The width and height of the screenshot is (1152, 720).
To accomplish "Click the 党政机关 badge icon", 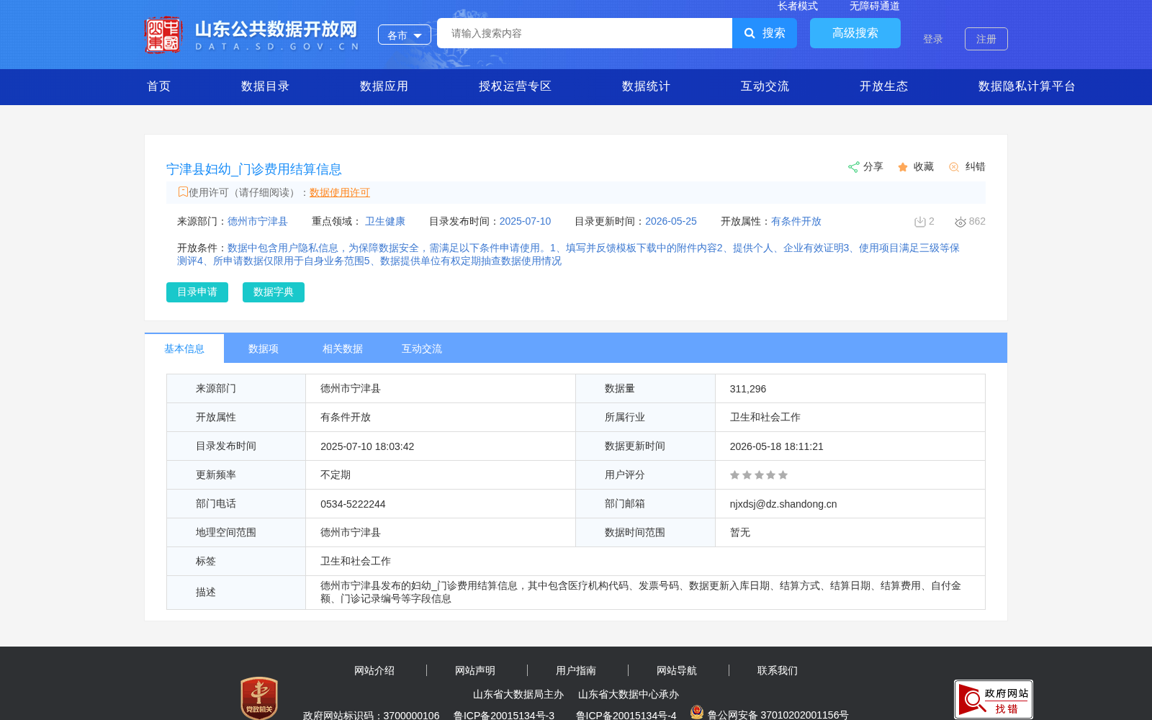I will click(x=259, y=698).
